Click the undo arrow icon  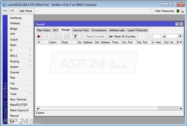[6, 11]
